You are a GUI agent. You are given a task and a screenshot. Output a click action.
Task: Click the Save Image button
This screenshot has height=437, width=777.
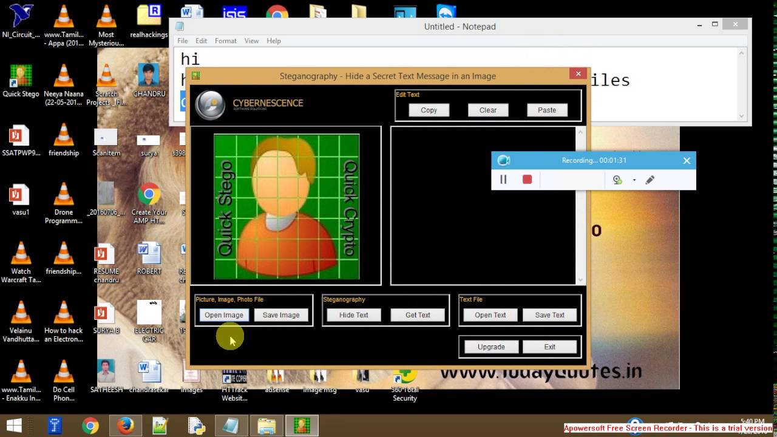pos(281,315)
